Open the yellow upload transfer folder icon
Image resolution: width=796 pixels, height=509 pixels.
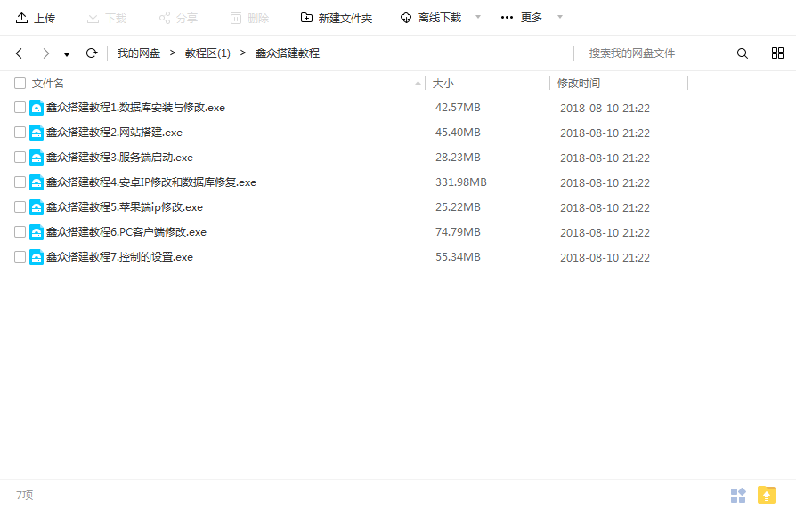click(x=767, y=495)
